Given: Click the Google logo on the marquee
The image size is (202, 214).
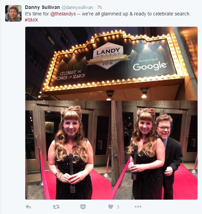Looking at the screenshot, I should [150, 66].
